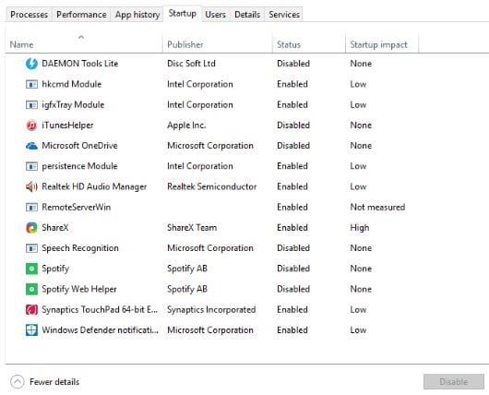Select the iTunesHelper music note icon
Screen dimensions: 489x395
(x=31, y=126)
